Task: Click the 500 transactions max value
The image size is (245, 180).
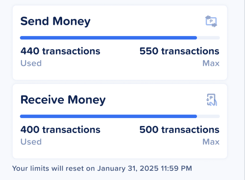Action: [179, 130]
